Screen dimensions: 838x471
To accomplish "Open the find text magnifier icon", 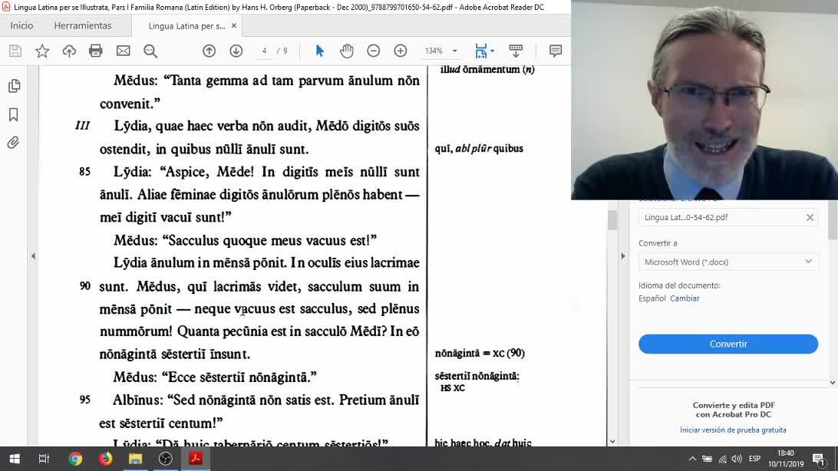I will (150, 51).
